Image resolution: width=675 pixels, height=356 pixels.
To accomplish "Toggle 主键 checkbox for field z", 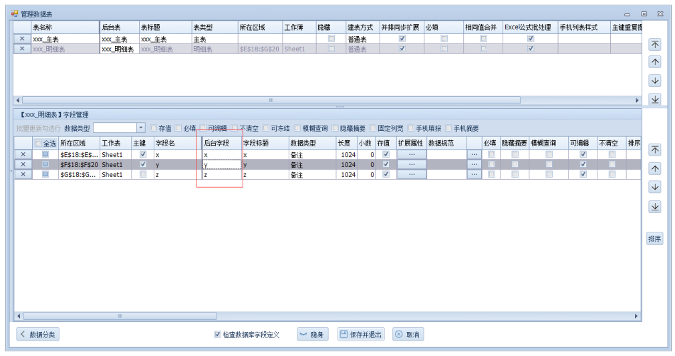I will (143, 174).
